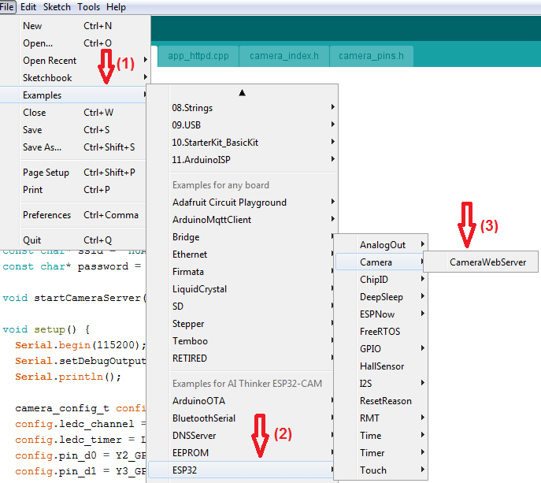Open the BluetoothSerial examples entry

[241, 418]
